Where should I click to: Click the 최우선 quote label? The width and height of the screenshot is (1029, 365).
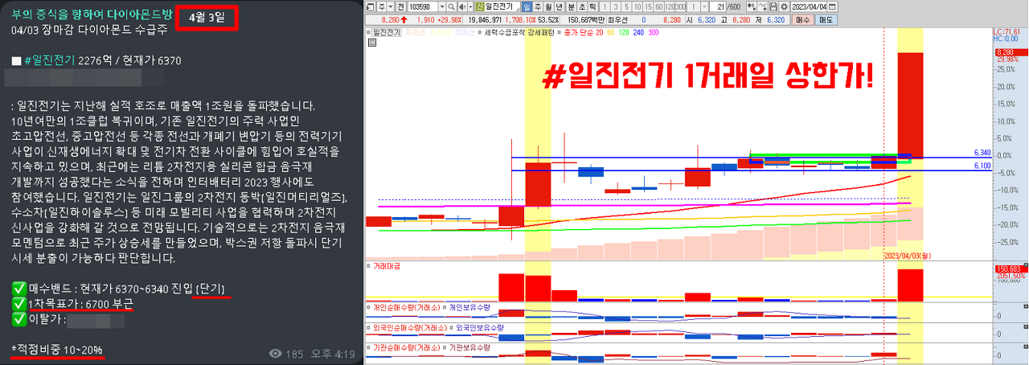(x=617, y=19)
